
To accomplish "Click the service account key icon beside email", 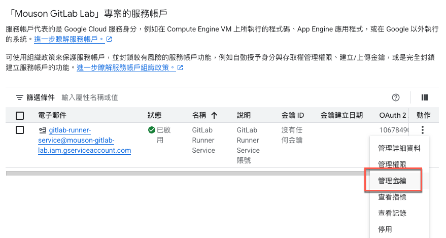I will tap(43, 130).
